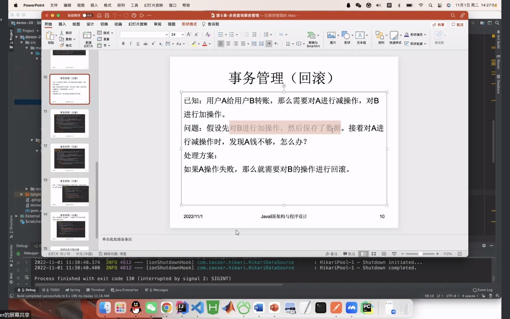Viewport: 510px width, 319px height.
Task: Click the red font color swatch
Action: (x=205, y=44)
